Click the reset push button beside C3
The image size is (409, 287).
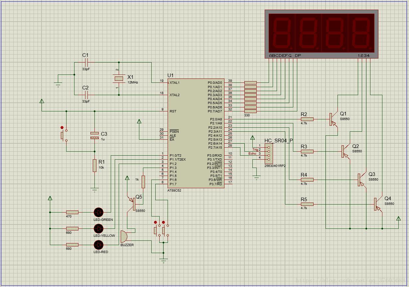coord(64,135)
